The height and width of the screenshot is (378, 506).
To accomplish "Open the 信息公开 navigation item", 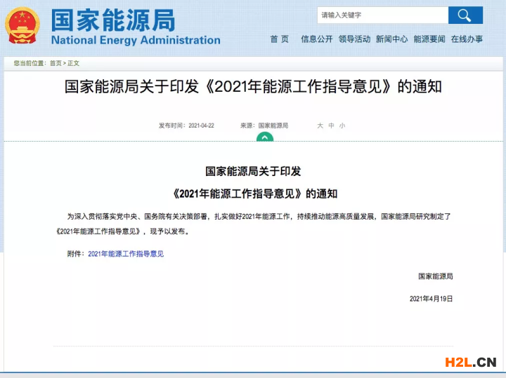I will [316, 39].
